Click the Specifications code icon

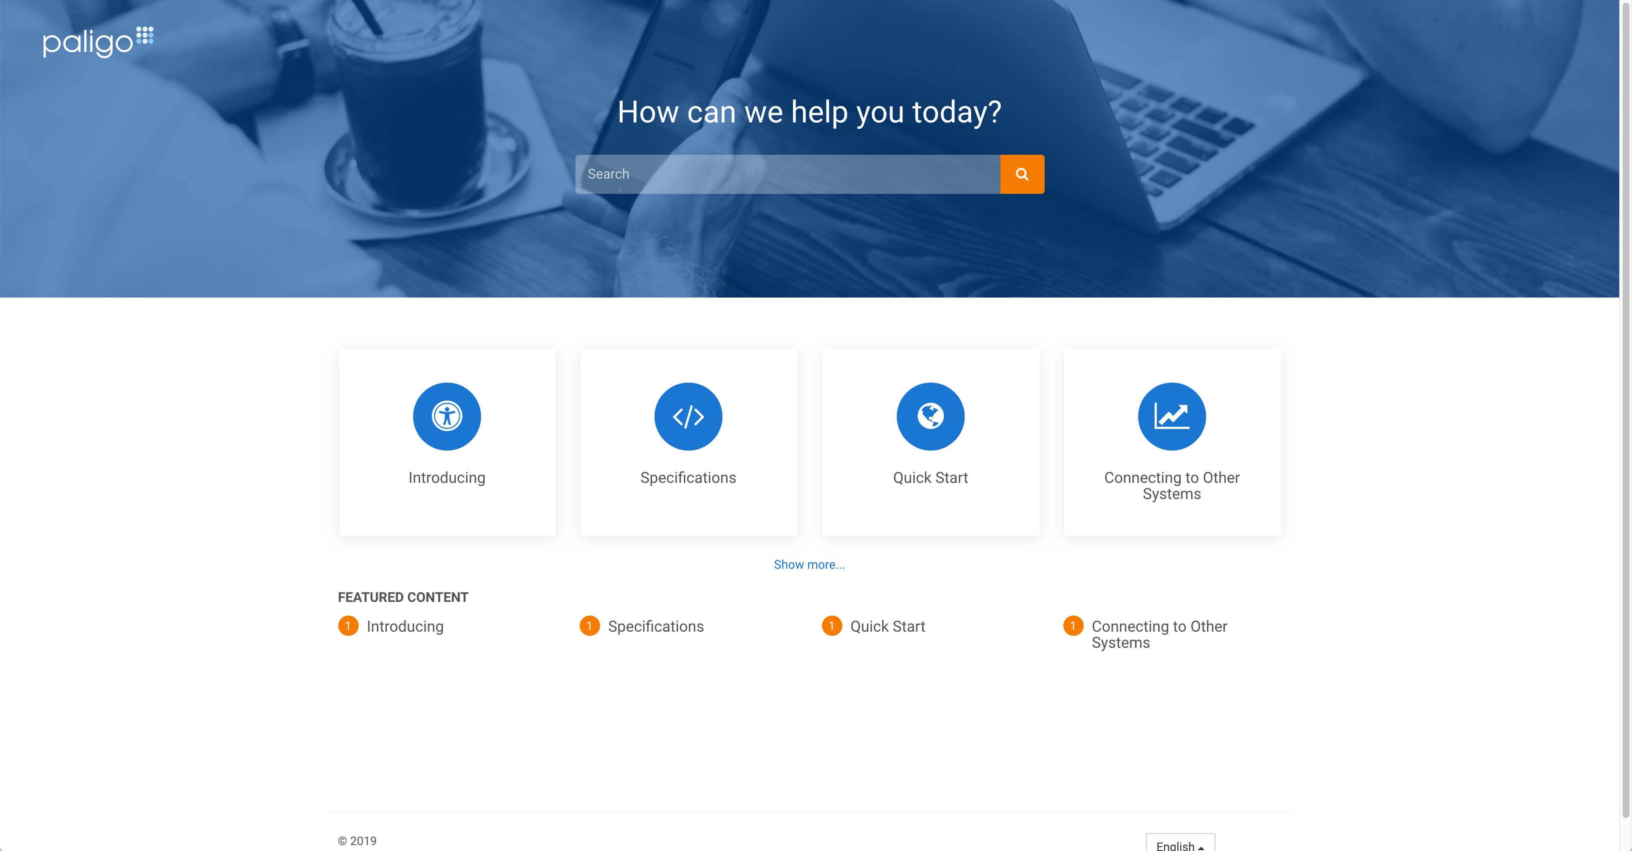(x=688, y=416)
